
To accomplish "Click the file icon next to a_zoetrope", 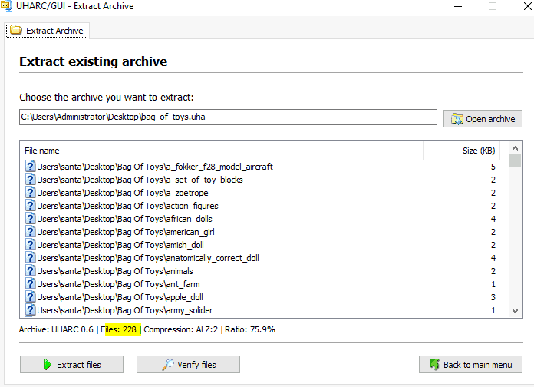I will click(x=31, y=193).
